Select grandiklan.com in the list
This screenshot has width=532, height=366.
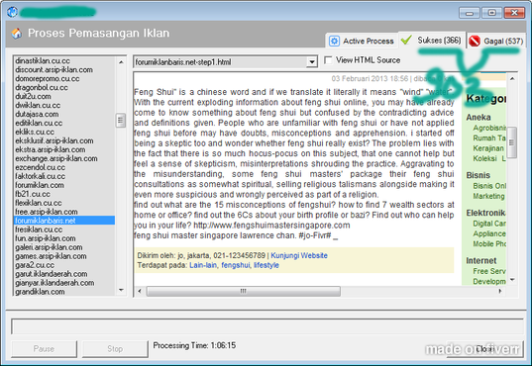pos(64,292)
